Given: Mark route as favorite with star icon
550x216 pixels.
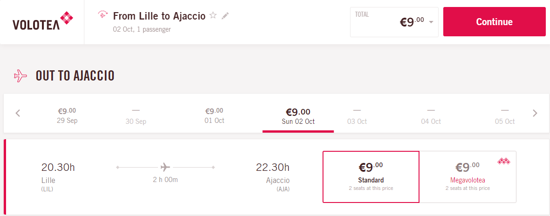Looking at the screenshot, I should pos(213,15).
